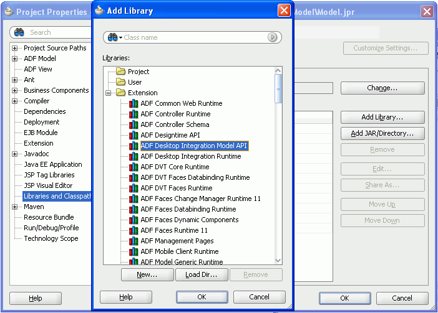Click Add JAR/Directory... in Project Properties
The width and height of the screenshot is (438, 313).
pos(382,133)
